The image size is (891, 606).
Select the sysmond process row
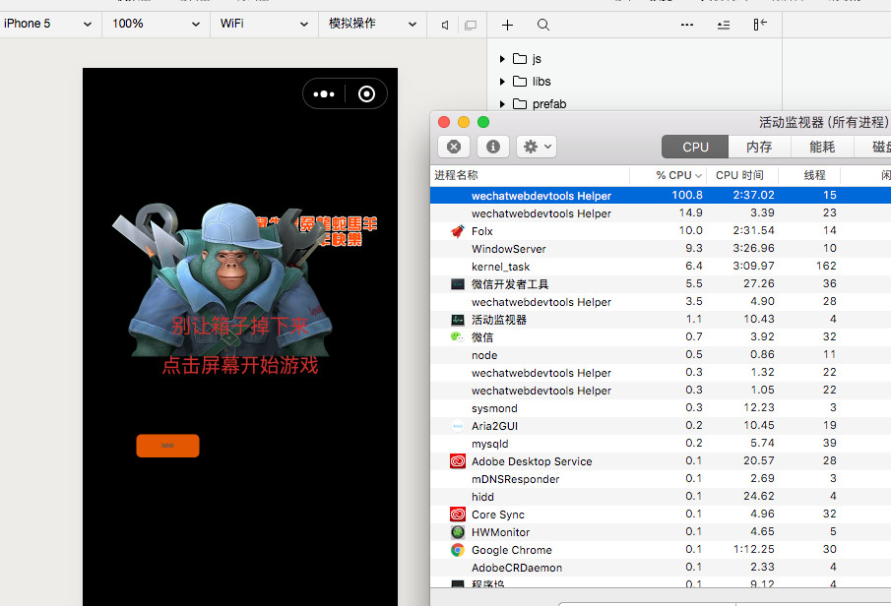point(661,408)
